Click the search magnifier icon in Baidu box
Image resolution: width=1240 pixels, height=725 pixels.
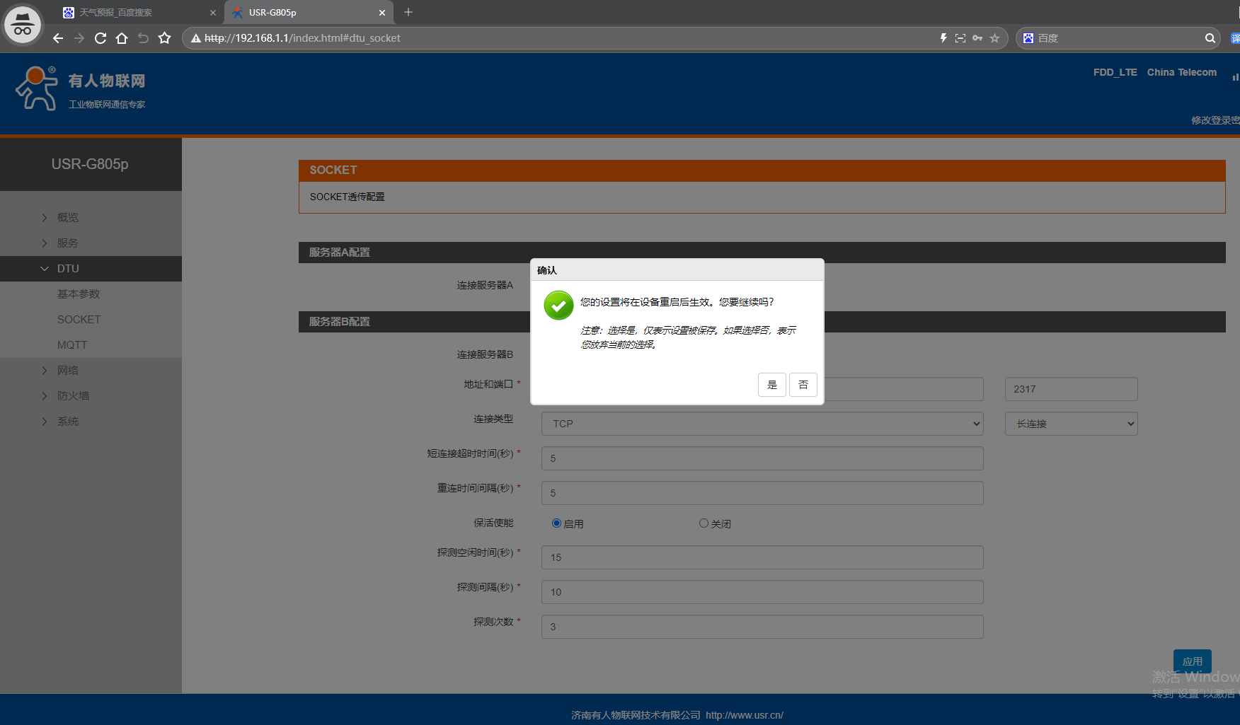(x=1210, y=38)
